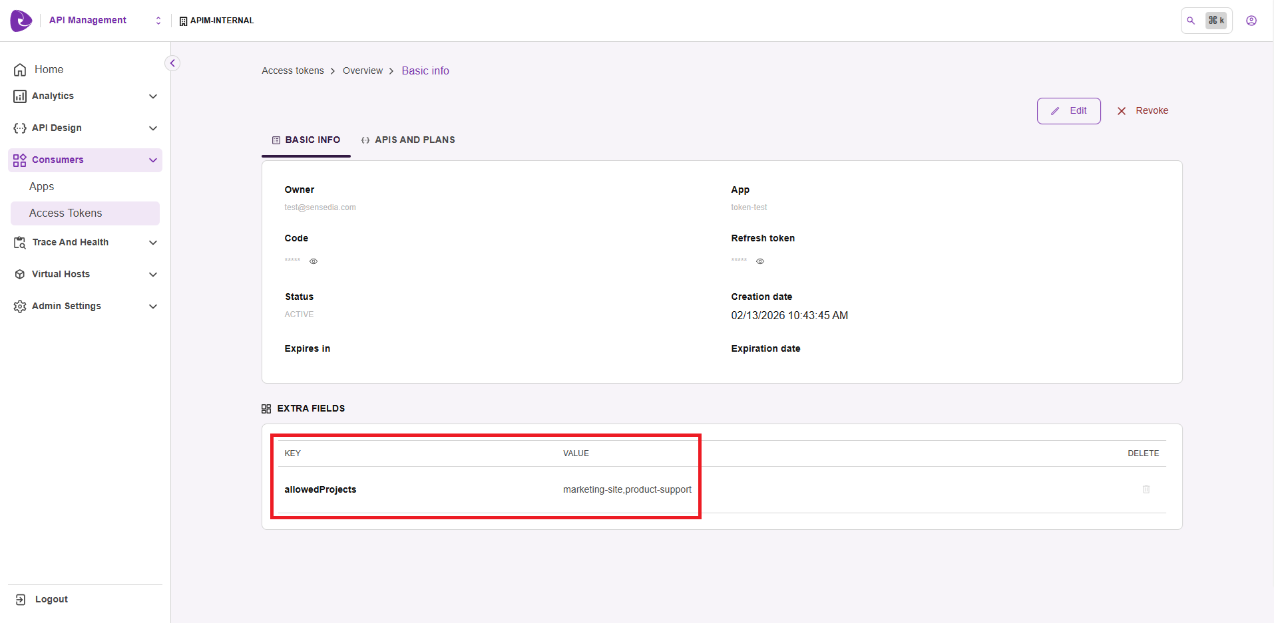The image size is (1274, 623).
Task: Go to Home in the sidebar
Action: [x=49, y=70]
